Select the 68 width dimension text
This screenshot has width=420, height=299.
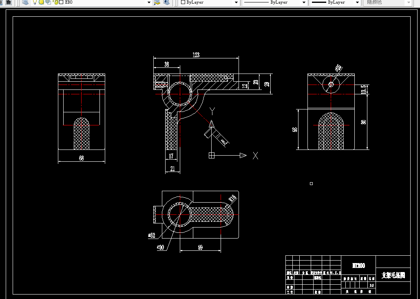tap(82, 158)
